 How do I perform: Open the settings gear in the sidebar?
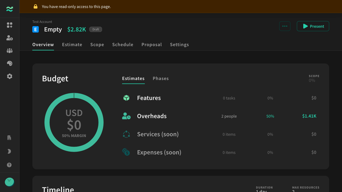tap(10, 76)
